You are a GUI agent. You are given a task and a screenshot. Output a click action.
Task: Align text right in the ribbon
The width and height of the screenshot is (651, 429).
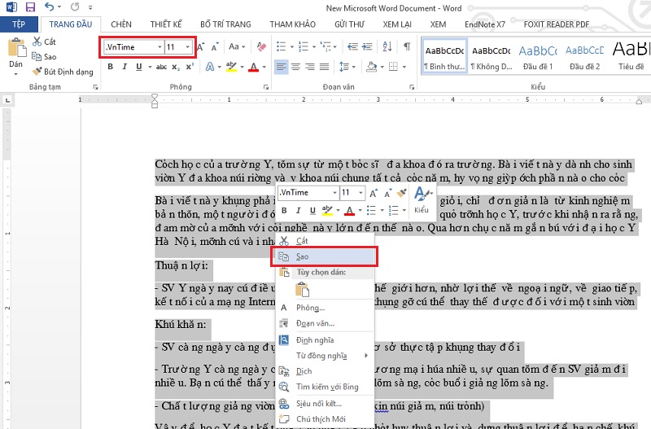tap(310, 67)
